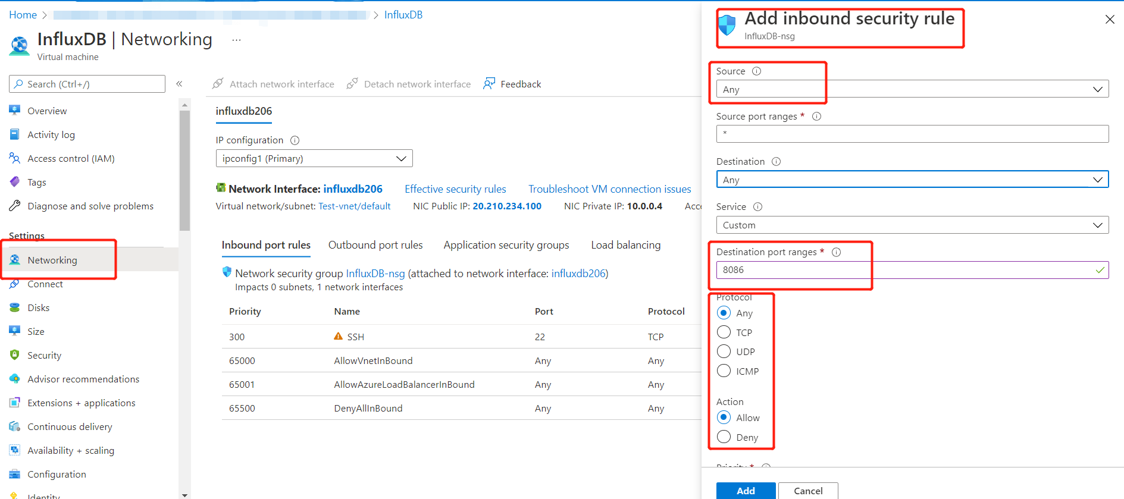Viewport: 1124px width, 499px height.
Task: Click the sidebar vertical scrollbar
Action: pos(184,170)
